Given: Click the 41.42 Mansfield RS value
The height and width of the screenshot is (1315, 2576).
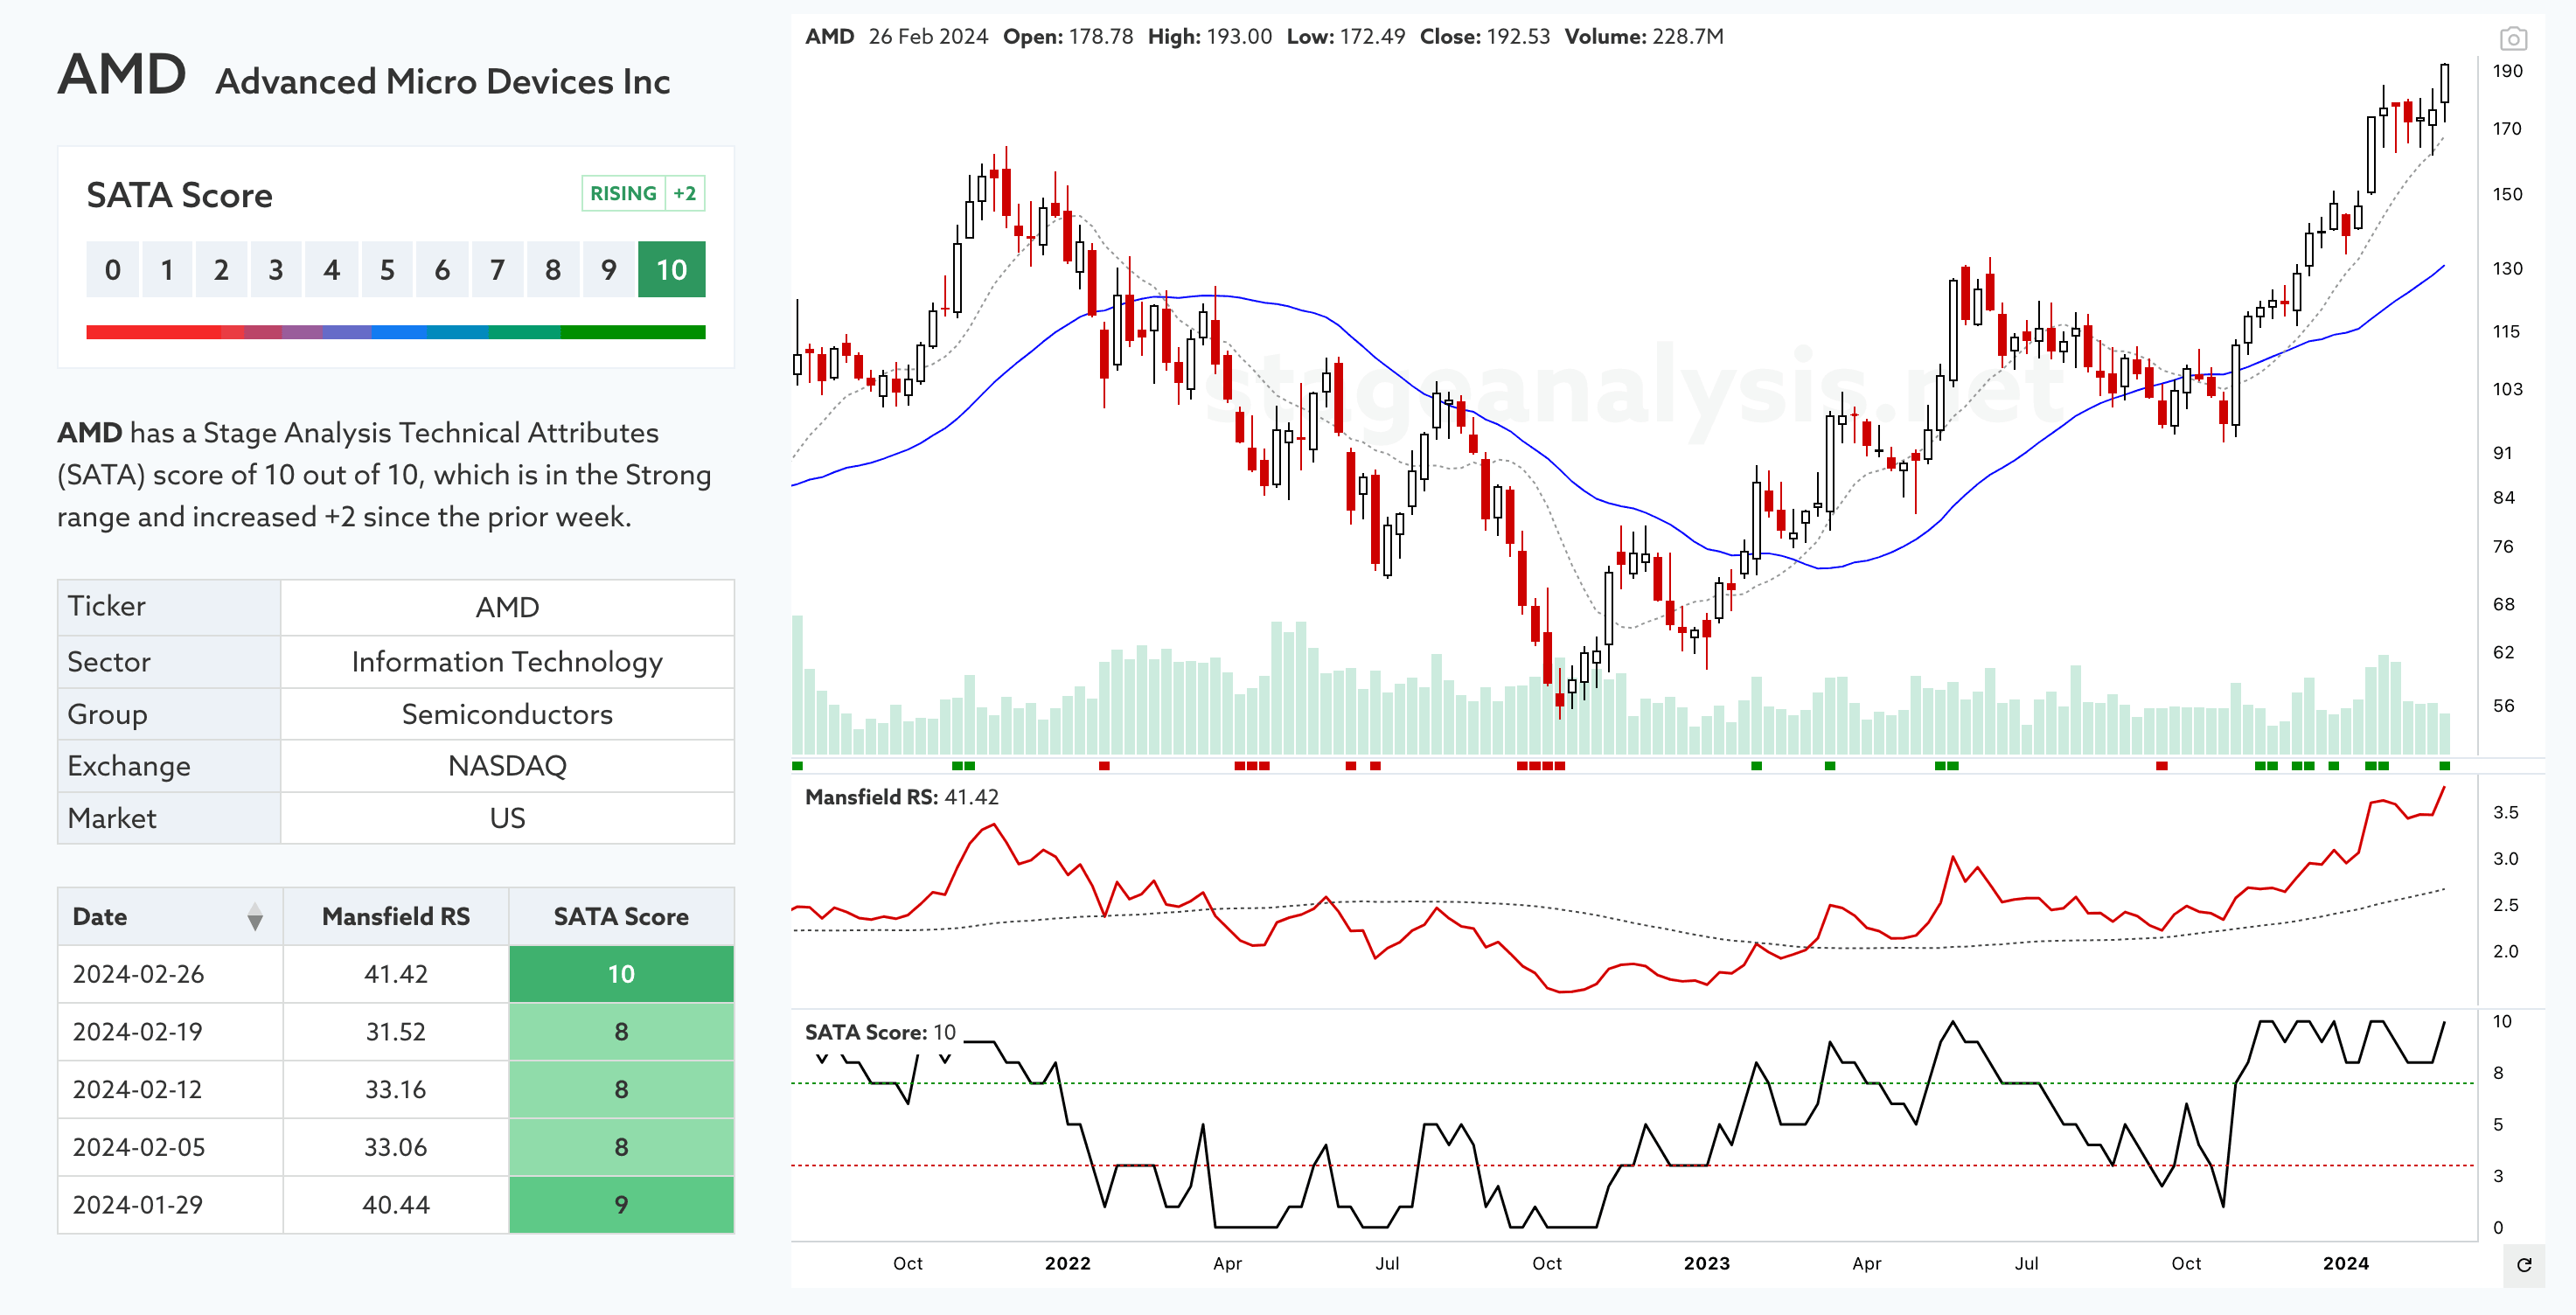Looking at the screenshot, I should pos(396,974).
